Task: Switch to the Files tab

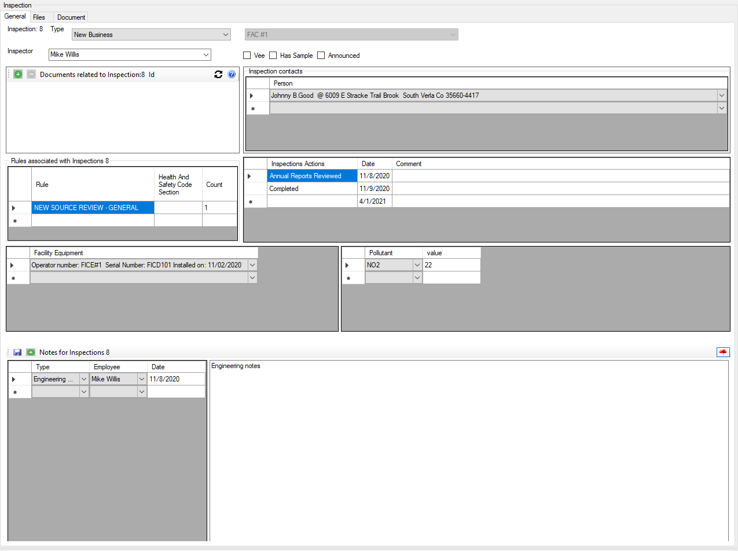Action: pos(39,17)
